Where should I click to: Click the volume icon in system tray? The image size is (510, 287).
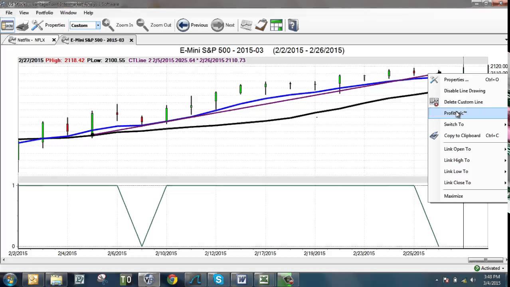pos(473,280)
